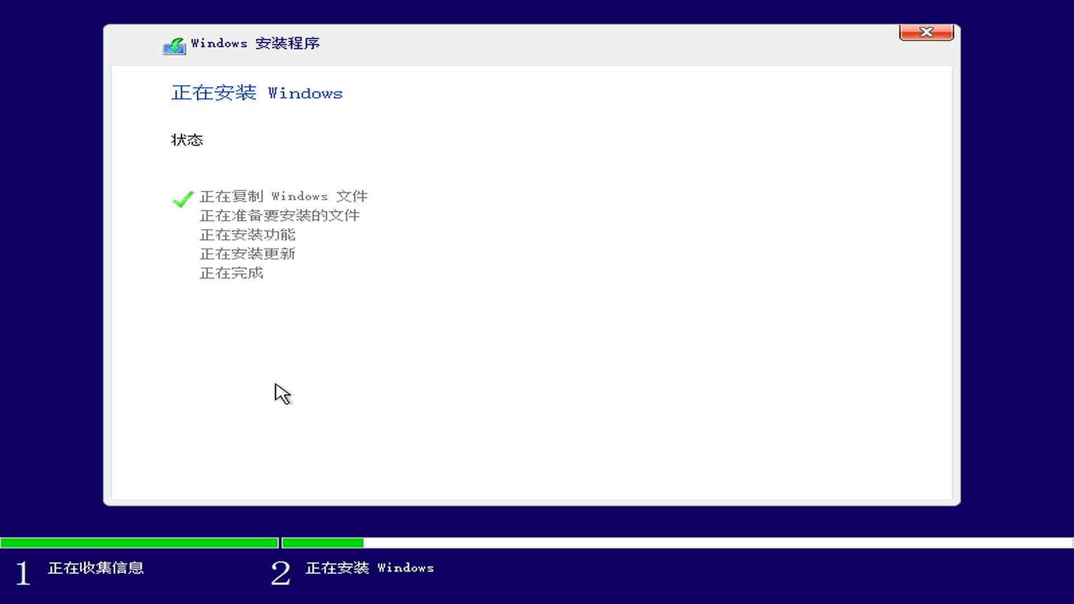Click the step 2 numeral indicator
Viewport: 1074px width, 604px height.
[x=281, y=570]
